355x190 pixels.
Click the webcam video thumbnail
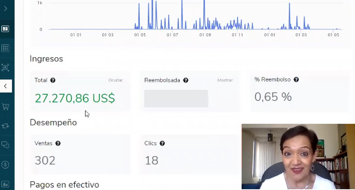tap(298, 156)
